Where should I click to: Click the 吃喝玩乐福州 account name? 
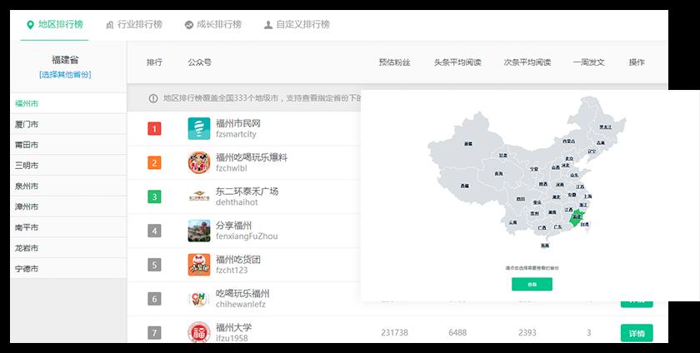click(242, 294)
